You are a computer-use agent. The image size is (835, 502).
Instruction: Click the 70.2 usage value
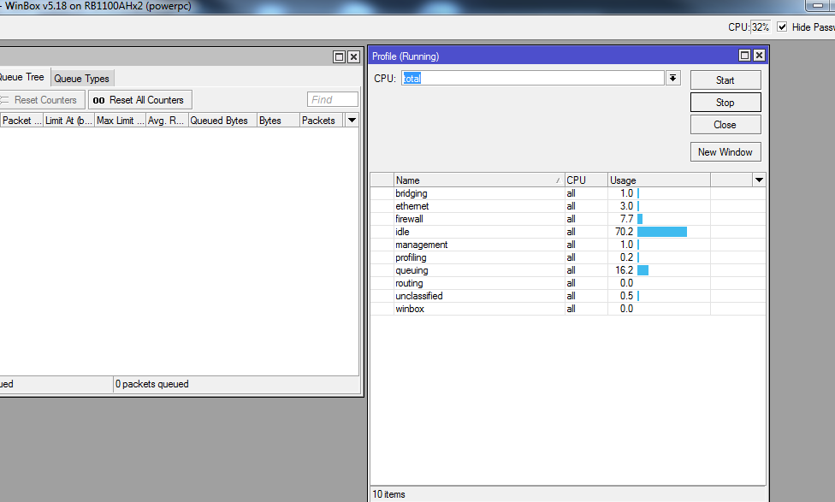[625, 232]
